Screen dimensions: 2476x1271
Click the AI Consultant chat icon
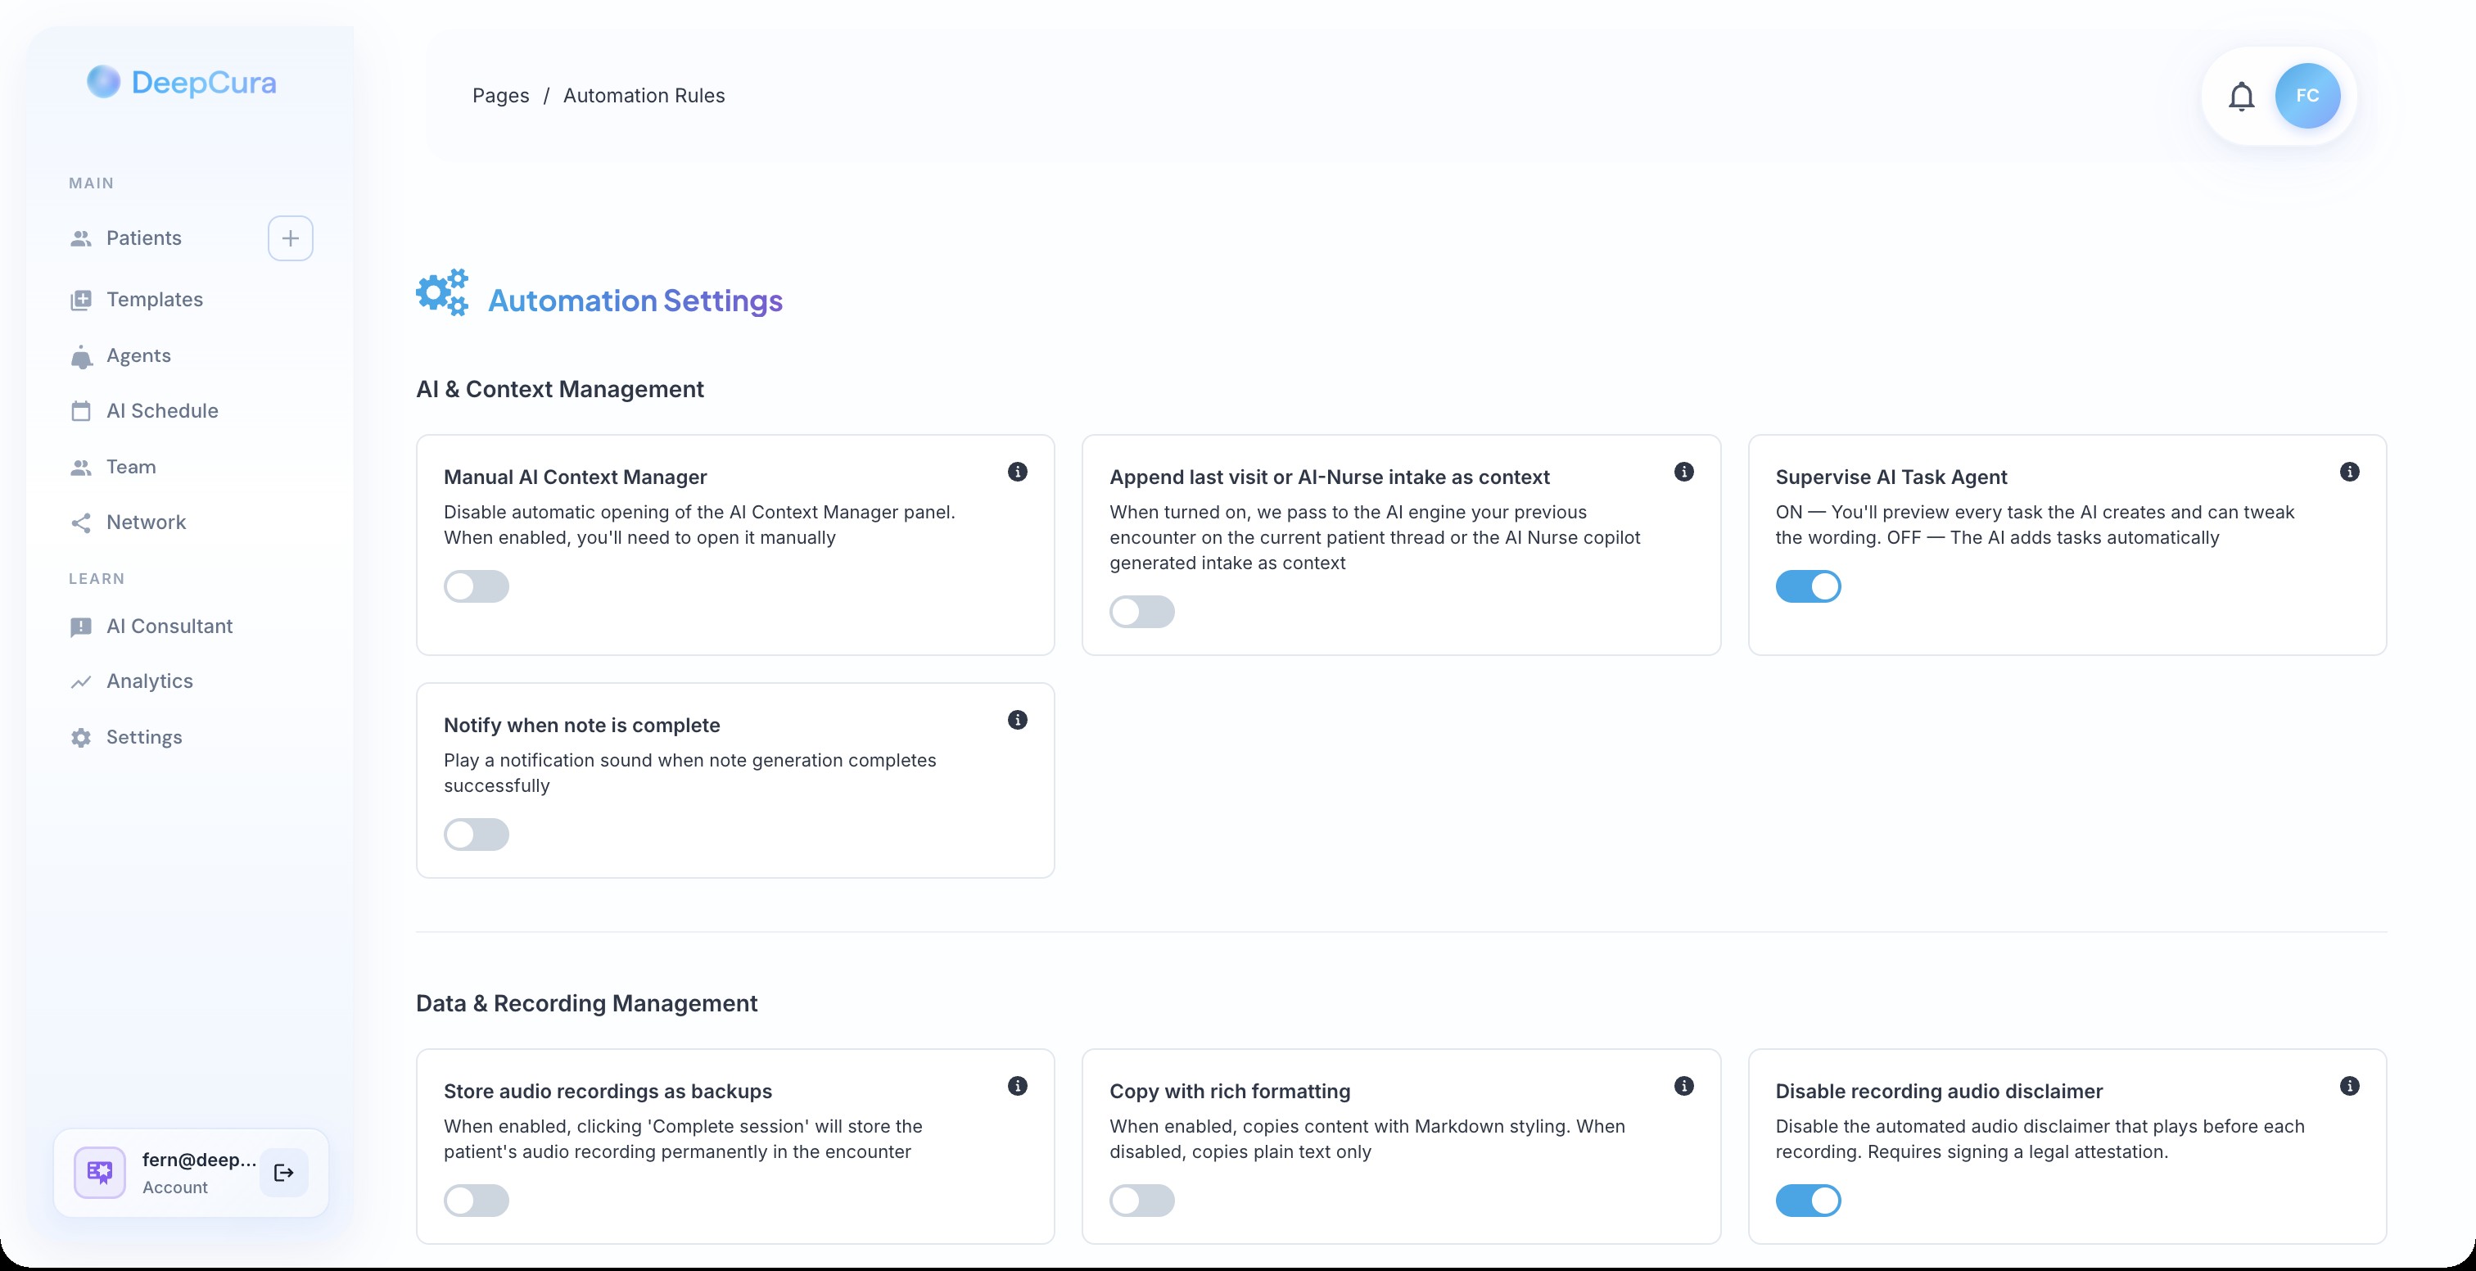(81, 626)
